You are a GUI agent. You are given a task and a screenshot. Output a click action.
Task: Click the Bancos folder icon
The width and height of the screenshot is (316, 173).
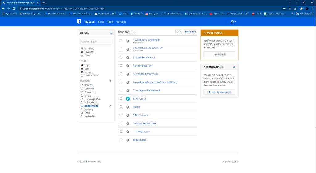(82, 85)
